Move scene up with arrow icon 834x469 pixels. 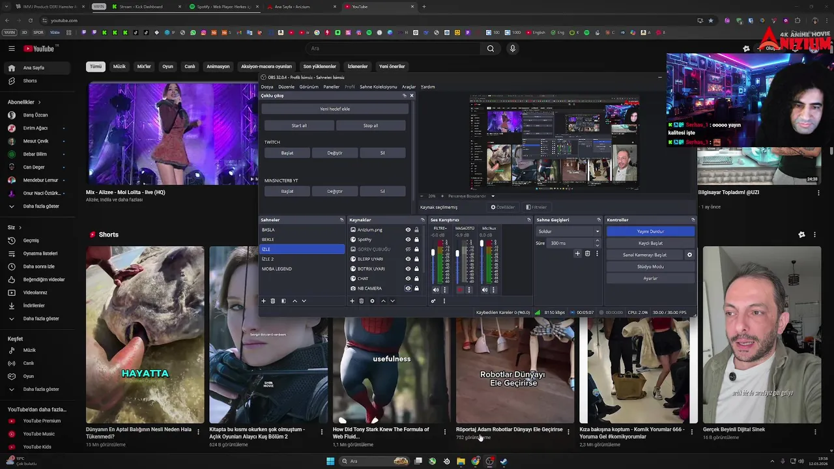(295, 301)
